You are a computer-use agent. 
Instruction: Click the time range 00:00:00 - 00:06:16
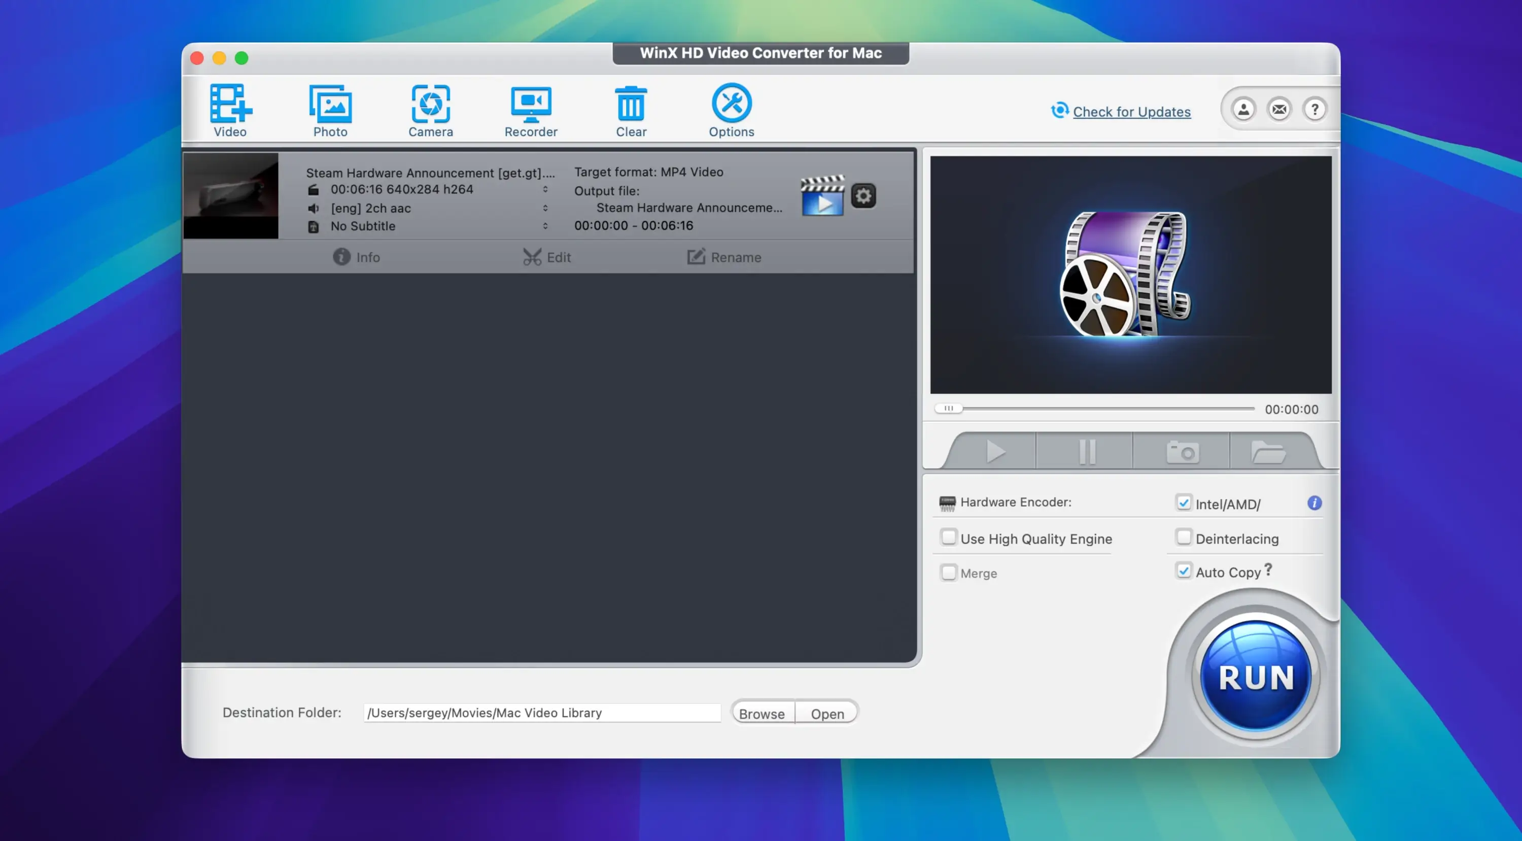[x=633, y=225]
